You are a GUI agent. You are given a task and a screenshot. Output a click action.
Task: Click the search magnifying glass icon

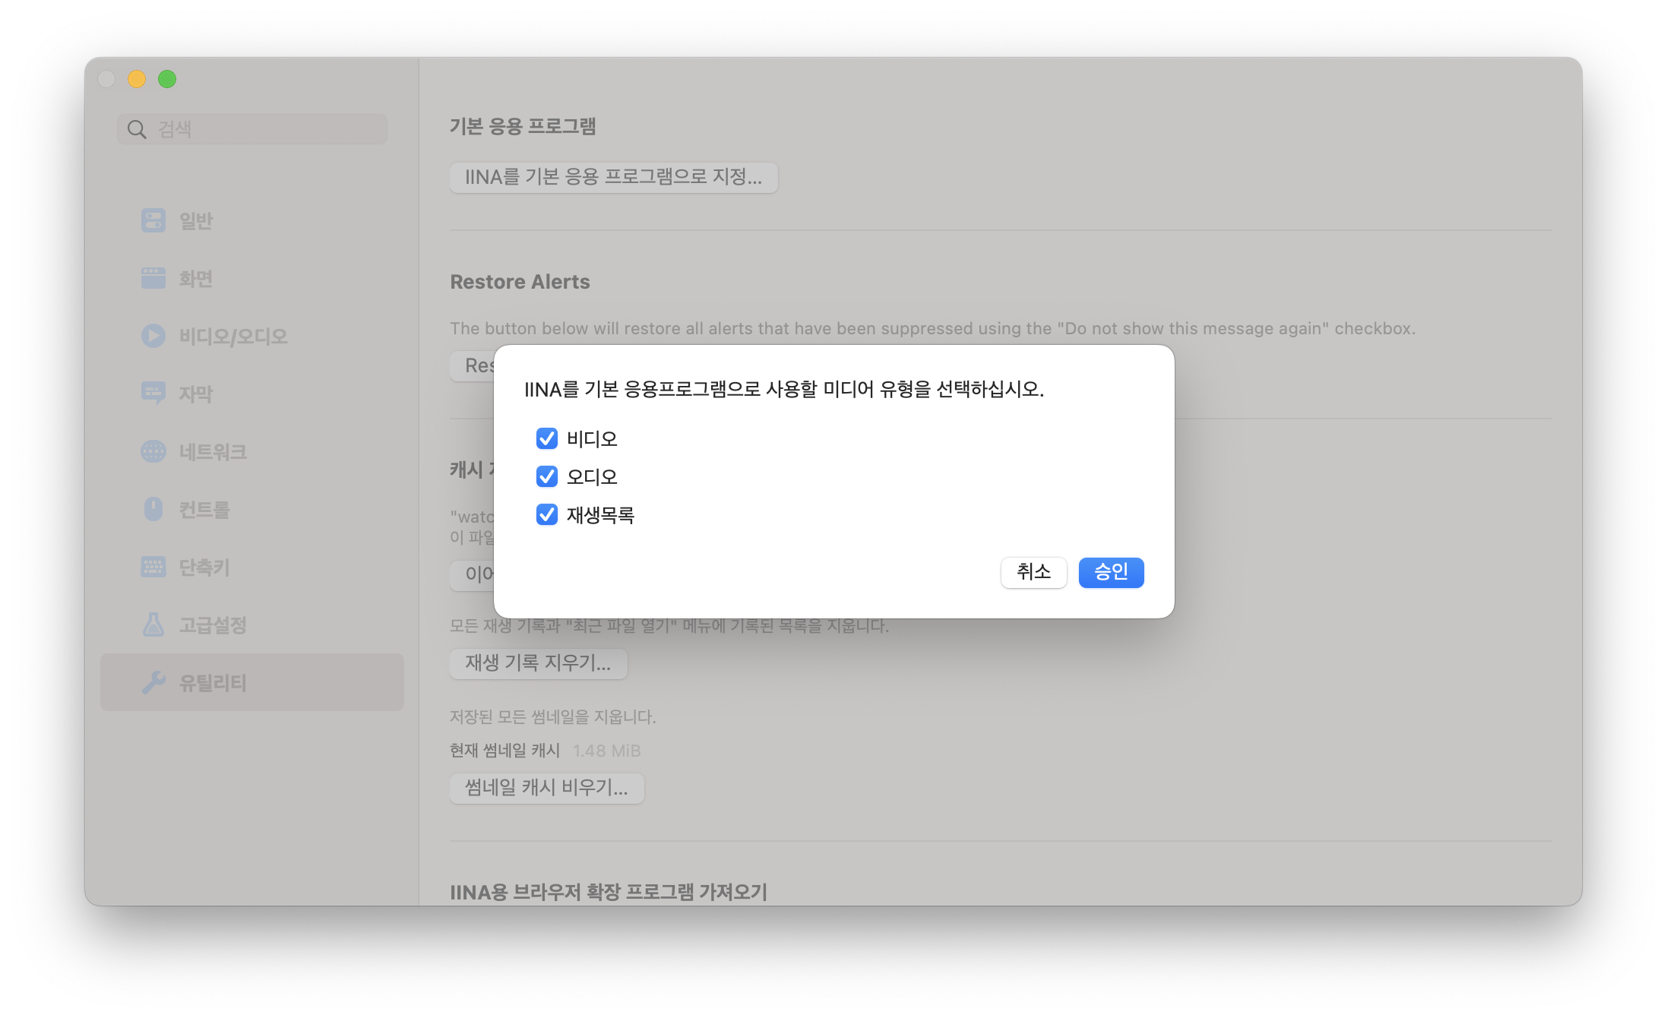coord(137,129)
